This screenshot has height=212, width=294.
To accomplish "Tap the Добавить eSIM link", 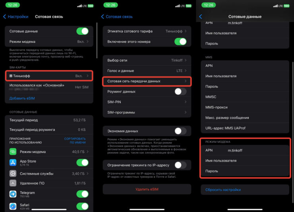I will coord(22,98).
